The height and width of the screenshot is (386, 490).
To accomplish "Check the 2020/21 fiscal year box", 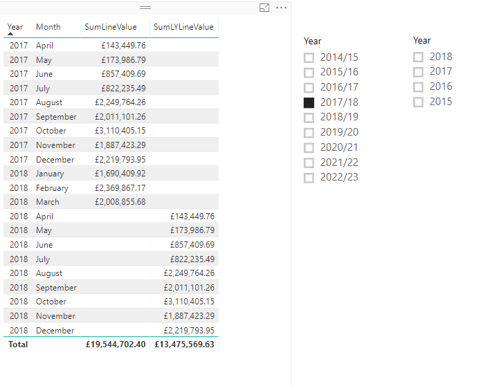I will [x=309, y=147].
